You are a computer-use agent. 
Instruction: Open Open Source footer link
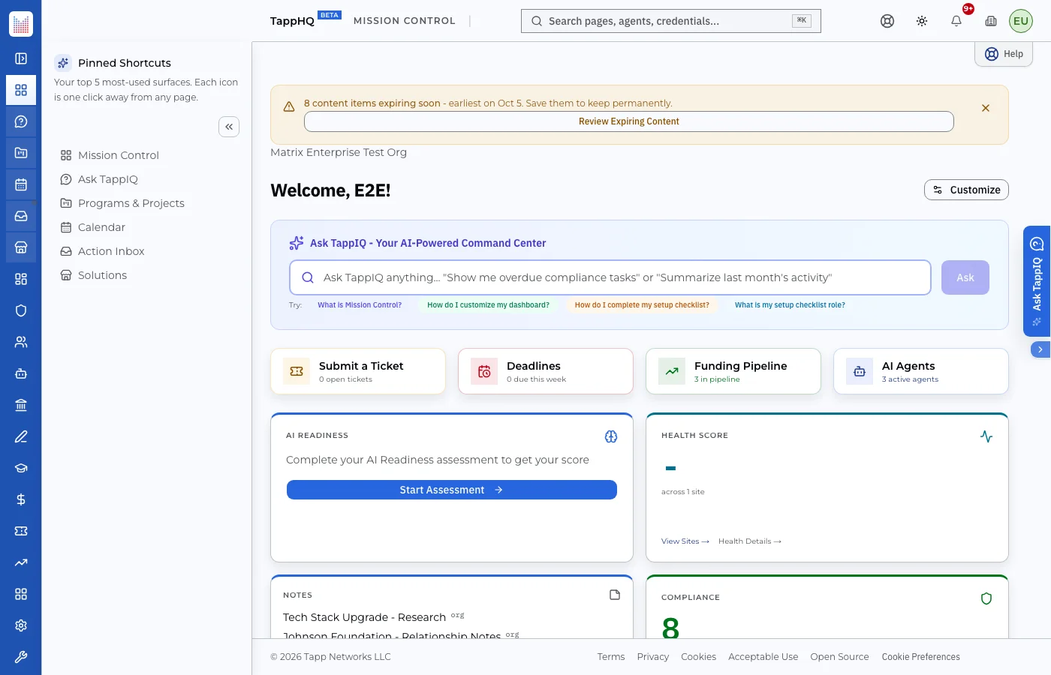point(839,657)
